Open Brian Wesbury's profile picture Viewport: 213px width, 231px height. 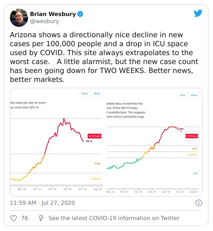point(18,18)
